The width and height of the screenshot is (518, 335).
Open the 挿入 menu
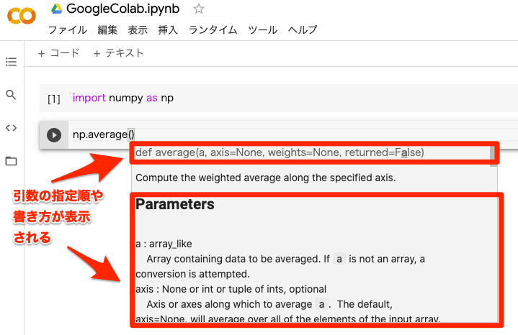[x=168, y=30]
